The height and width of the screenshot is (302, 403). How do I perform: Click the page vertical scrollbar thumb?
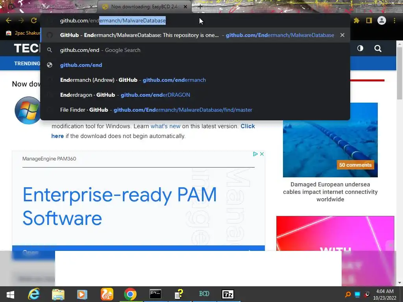(399, 73)
